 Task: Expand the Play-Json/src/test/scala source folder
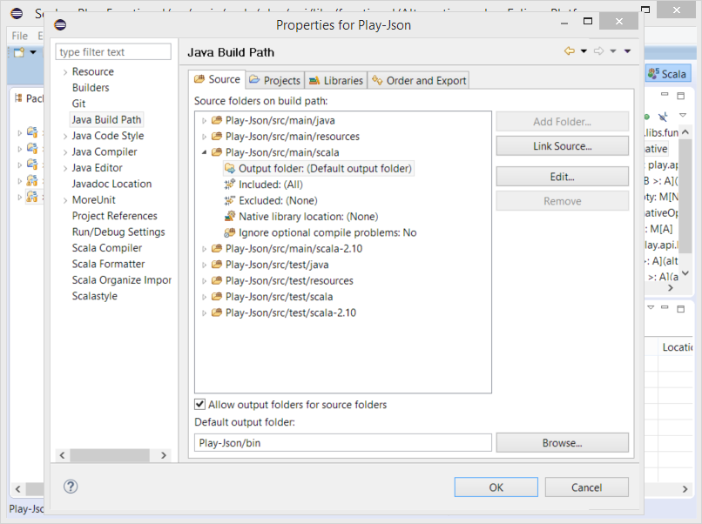[205, 297]
